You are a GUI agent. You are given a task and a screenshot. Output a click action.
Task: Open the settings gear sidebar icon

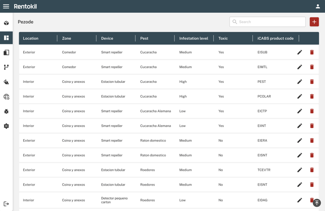click(6, 126)
